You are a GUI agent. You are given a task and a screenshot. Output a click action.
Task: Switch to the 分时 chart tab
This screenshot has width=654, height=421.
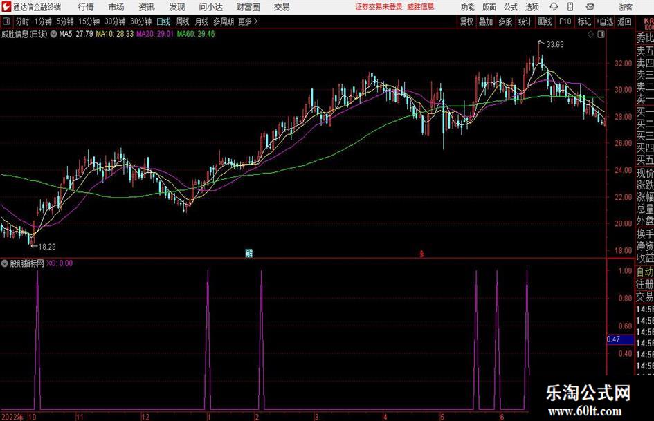(22, 21)
